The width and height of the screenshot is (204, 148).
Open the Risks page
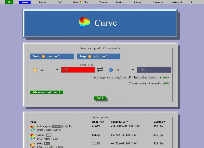click(138, 2)
